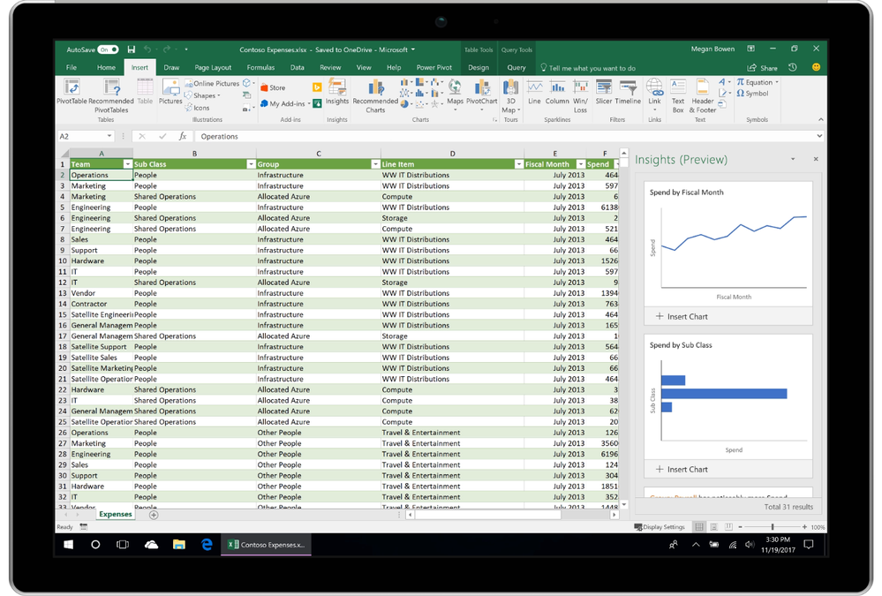Click the Insights ribbon icon
Image resolution: width=882 pixels, height=596 pixels.
[x=337, y=92]
